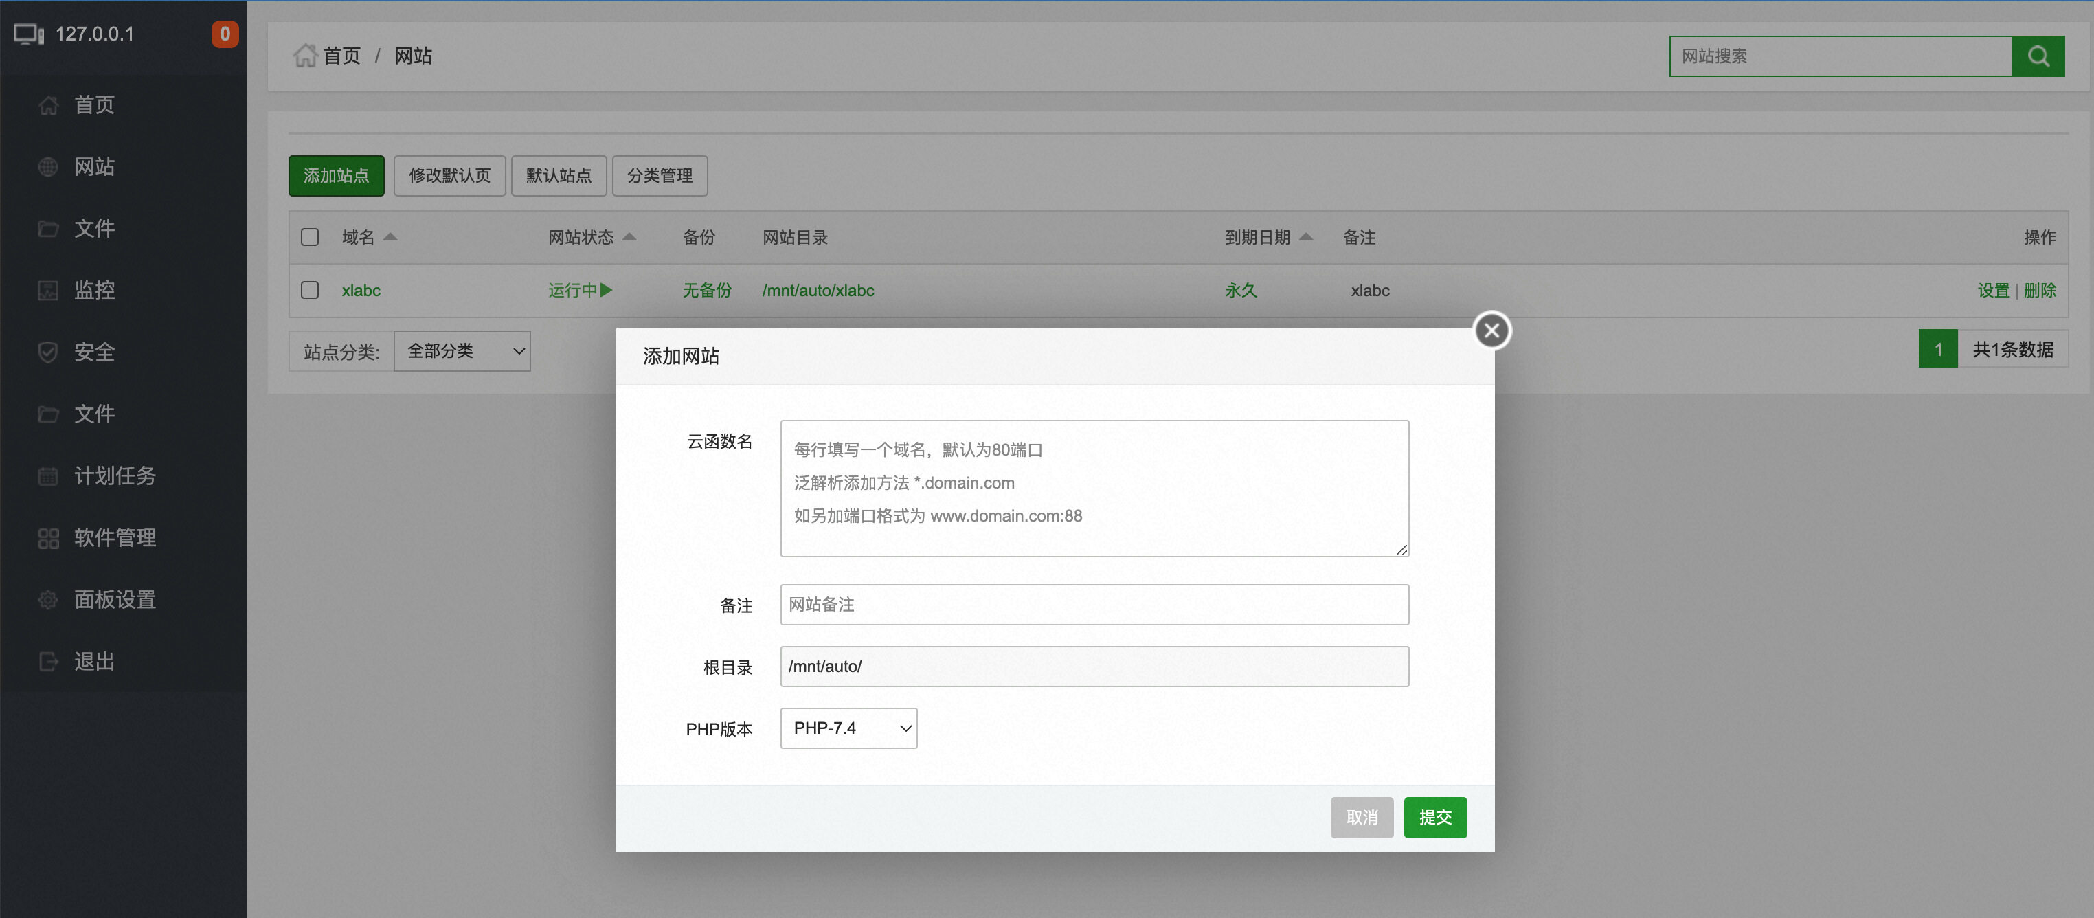Open 计划任务 in the sidebar menu
Image resolution: width=2094 pixels, height=918 pixels.
pyautogui.click(x=115, y=475)
